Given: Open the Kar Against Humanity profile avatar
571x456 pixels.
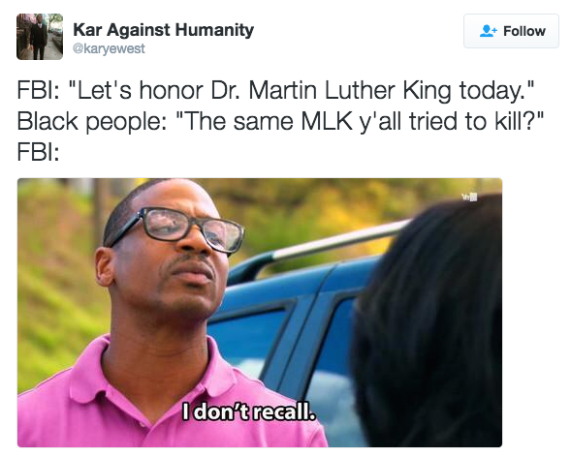Looking at the screenshot, I should click(40, 37).
